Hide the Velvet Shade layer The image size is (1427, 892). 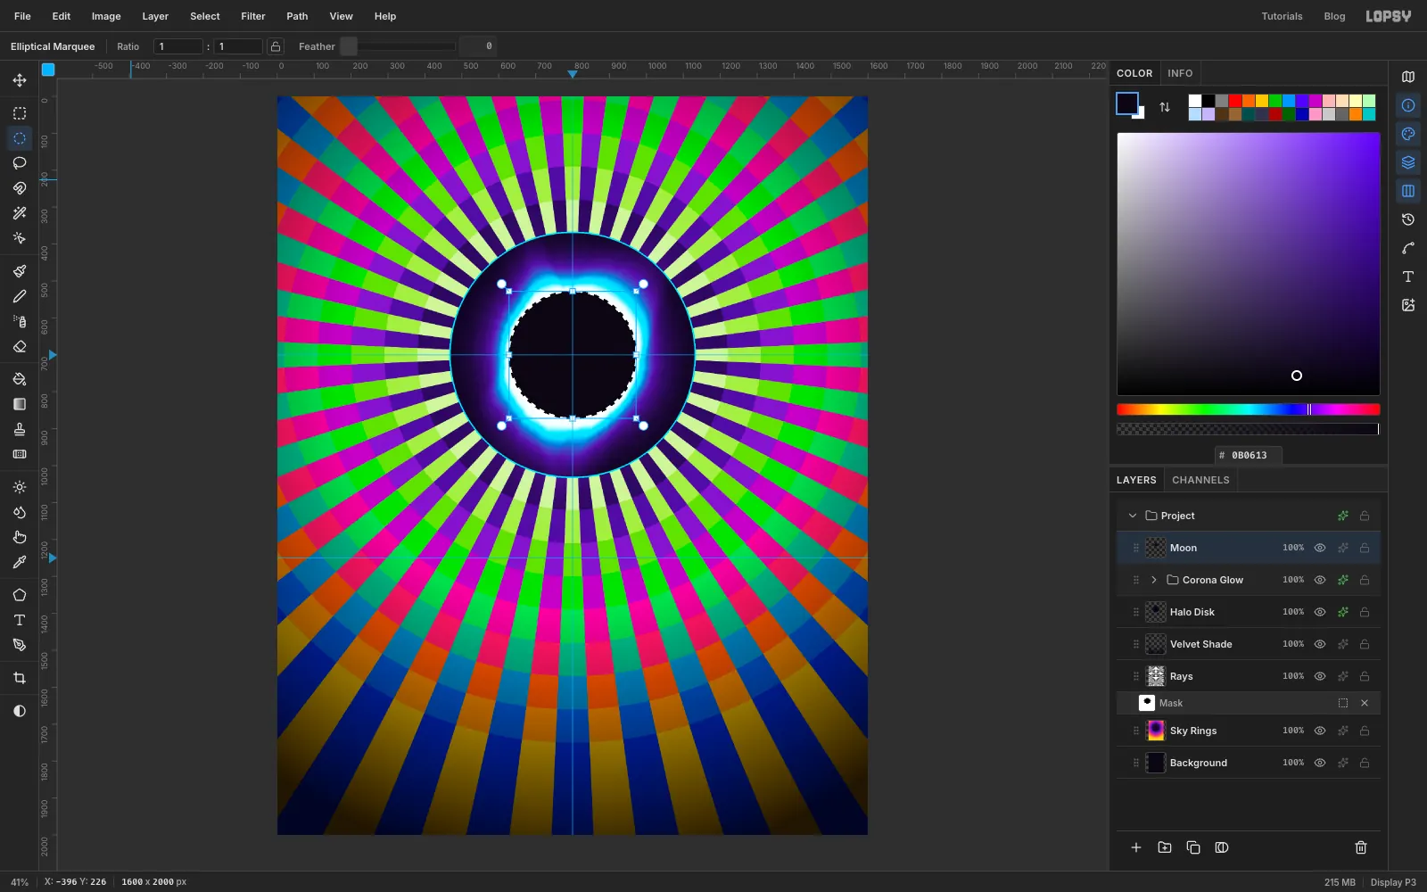click(1320, 644)
